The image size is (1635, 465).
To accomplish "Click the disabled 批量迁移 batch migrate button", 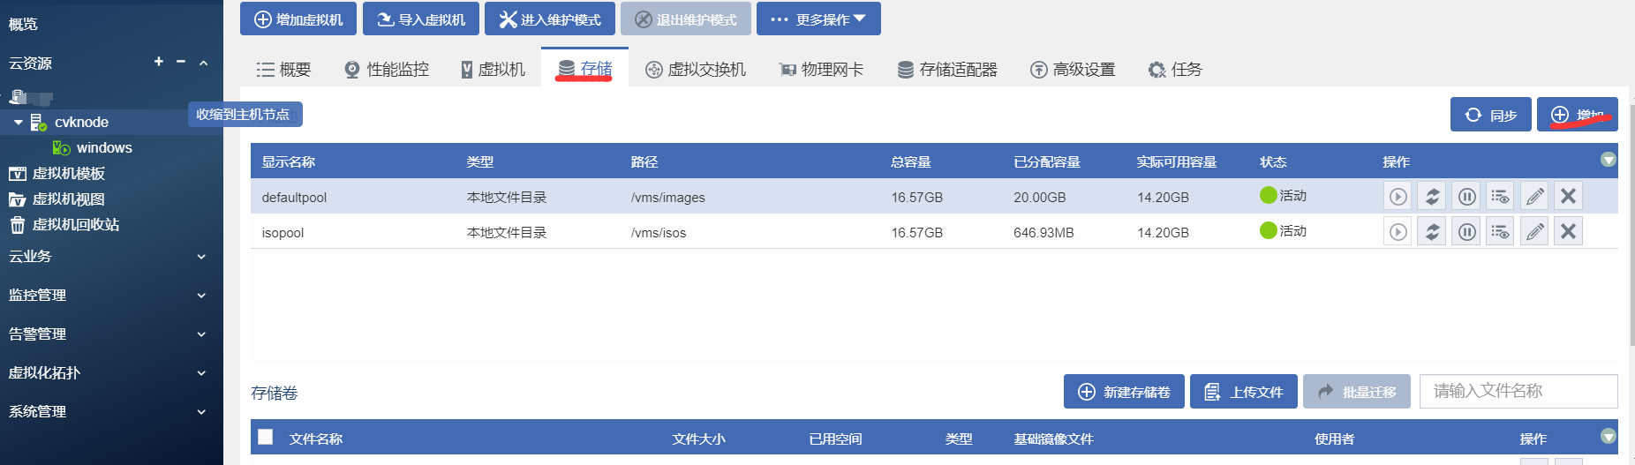I will (x=1357, y=392).
